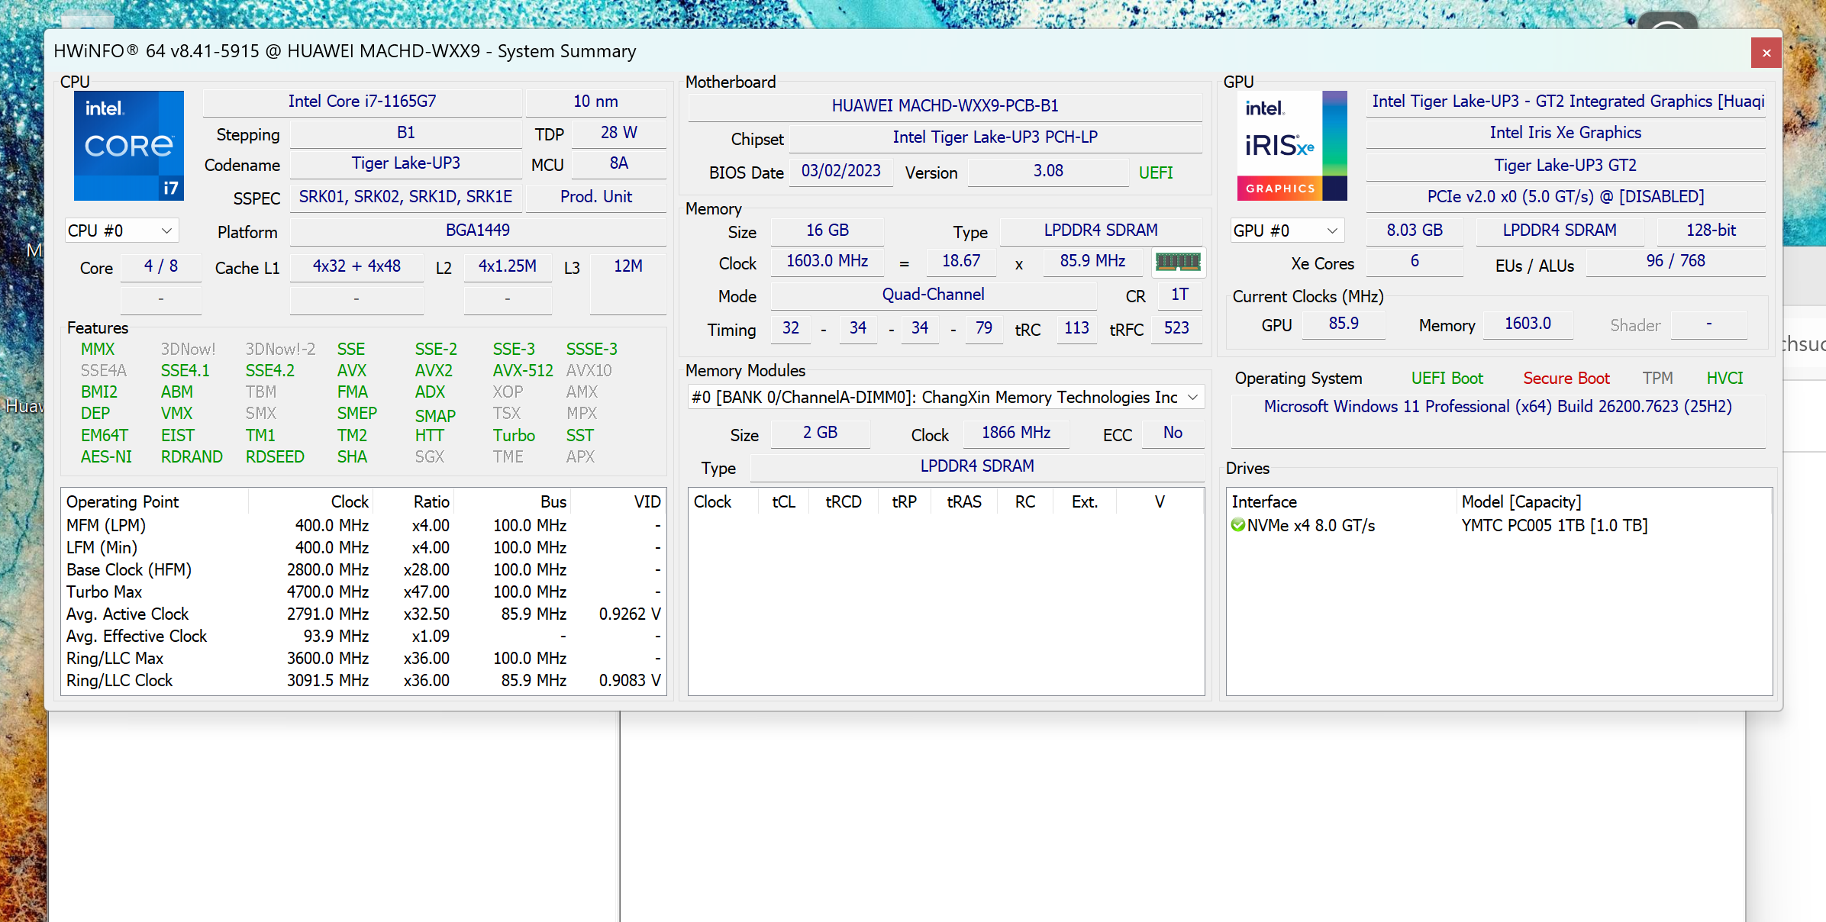Viewport: 1826px width, 922px height.
Task: Click the red Secure Boot indicator
Action: click(x=1566, y=379)
